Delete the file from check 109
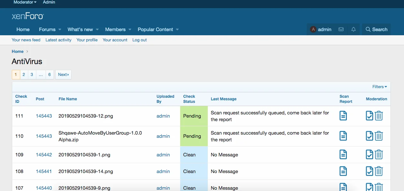This screenshot has height=191, width=404. click(379, 155)
